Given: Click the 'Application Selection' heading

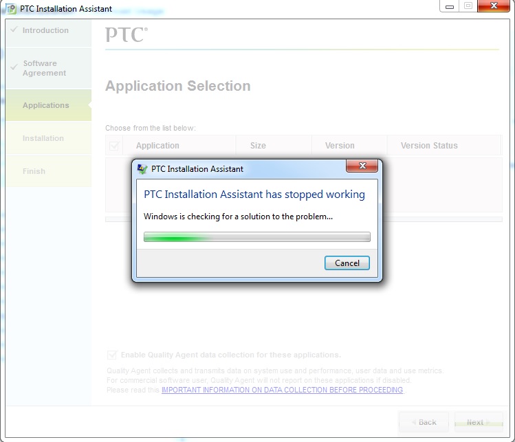Looking at the screenshot, I should (x=177, y=86).
